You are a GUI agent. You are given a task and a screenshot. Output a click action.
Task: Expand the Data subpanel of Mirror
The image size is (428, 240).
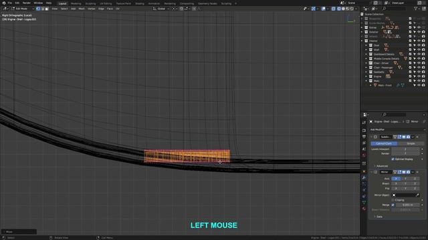tap(379, 217)
